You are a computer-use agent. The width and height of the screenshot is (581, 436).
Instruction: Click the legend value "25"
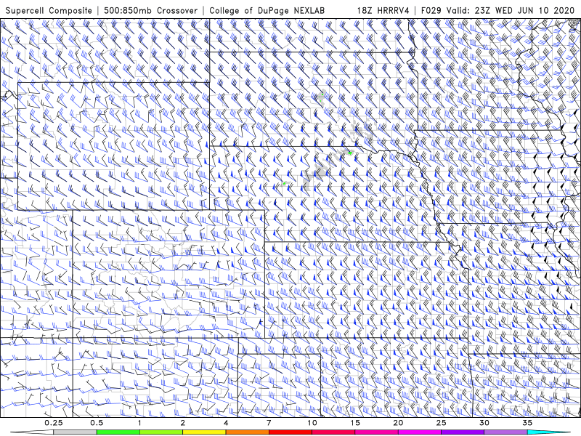click(x=442, y=423)
